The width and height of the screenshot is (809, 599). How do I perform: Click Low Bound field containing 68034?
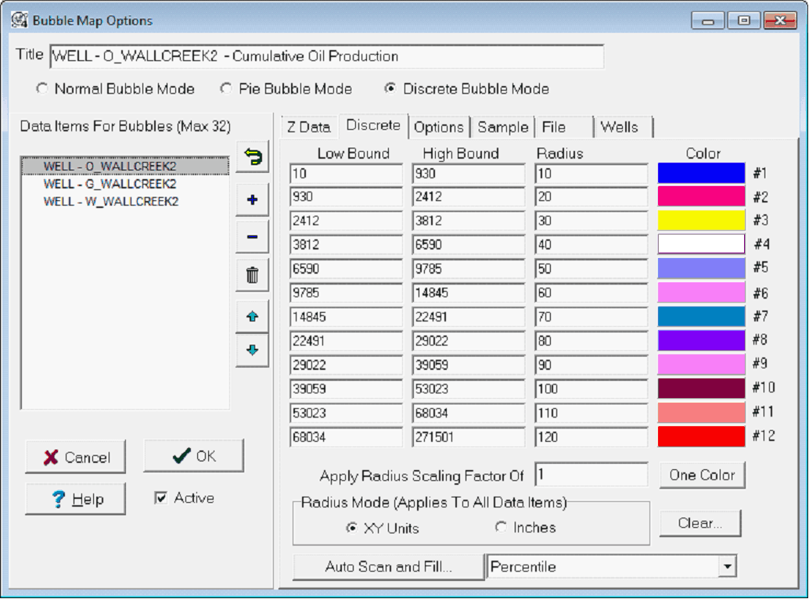(x=346, y=437)
